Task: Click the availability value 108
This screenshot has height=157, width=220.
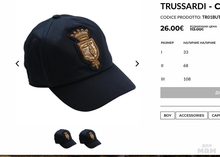Action: click(x=187, y=79)
